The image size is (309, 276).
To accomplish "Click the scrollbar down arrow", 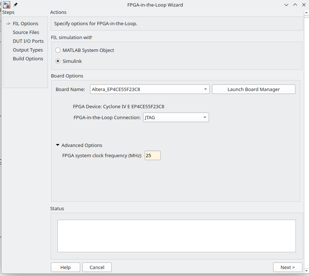I will coord(306,271).
